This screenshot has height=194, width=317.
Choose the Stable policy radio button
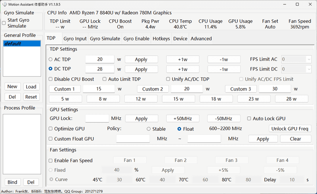point(149,129)
